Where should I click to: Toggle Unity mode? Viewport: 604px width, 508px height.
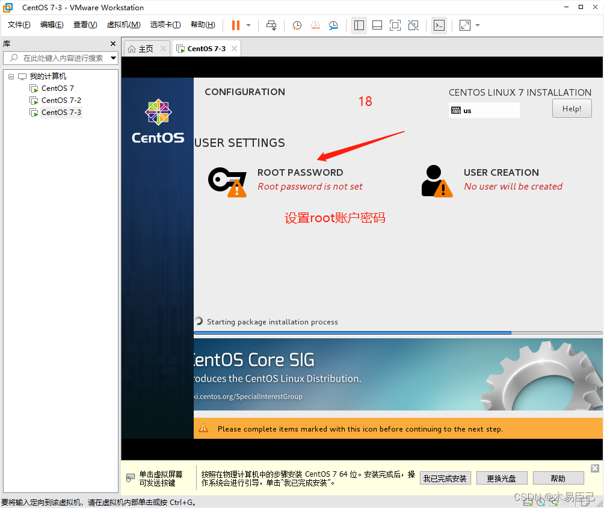coord(413,25)
